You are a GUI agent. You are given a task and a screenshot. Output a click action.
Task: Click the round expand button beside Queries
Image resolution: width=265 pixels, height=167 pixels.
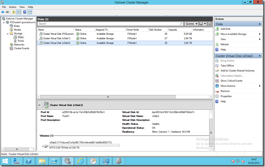click(x=209, y=24)
